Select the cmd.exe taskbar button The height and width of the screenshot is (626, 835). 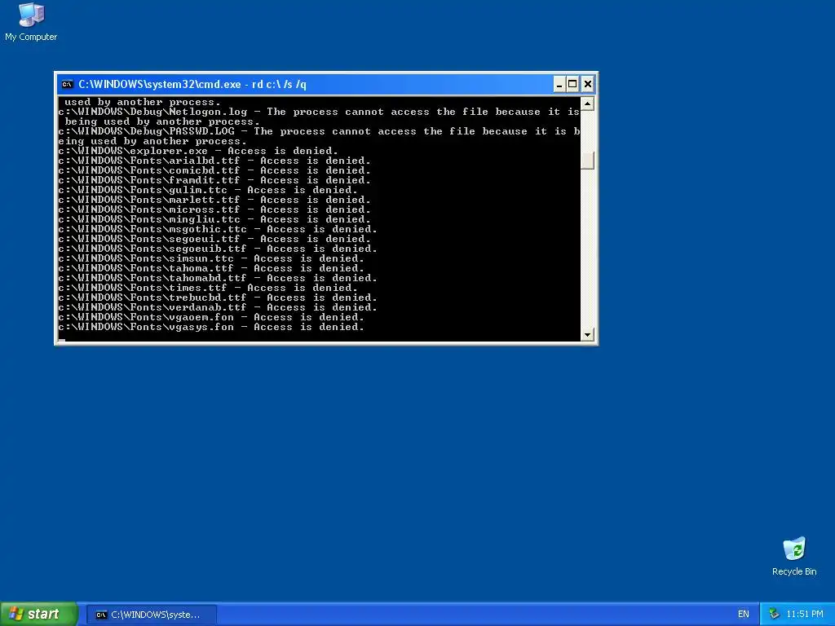(151, 615)
